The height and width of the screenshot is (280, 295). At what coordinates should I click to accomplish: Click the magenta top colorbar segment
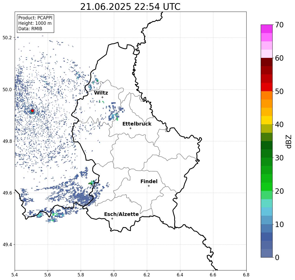coord(267,29)
